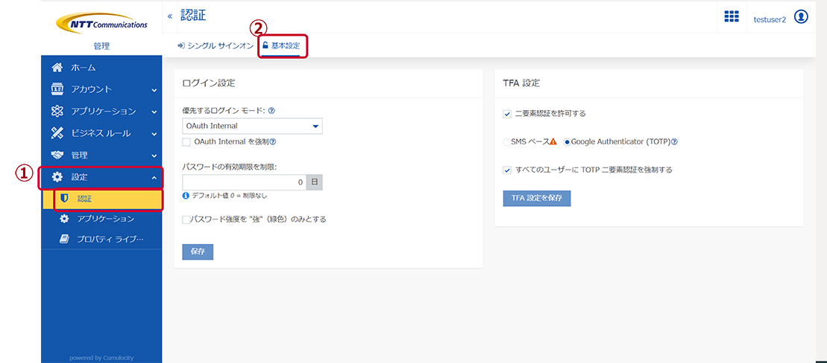Click the NTT Communications logo
The height and width of the screenshot is (363, 827).
point(102,22)
